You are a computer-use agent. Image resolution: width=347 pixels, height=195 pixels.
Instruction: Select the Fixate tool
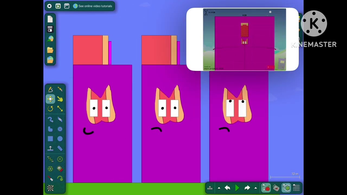point(60,159)
